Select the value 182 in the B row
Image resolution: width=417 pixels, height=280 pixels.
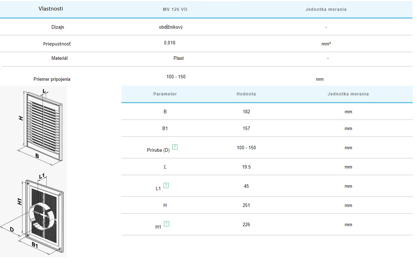coord(246,112)
